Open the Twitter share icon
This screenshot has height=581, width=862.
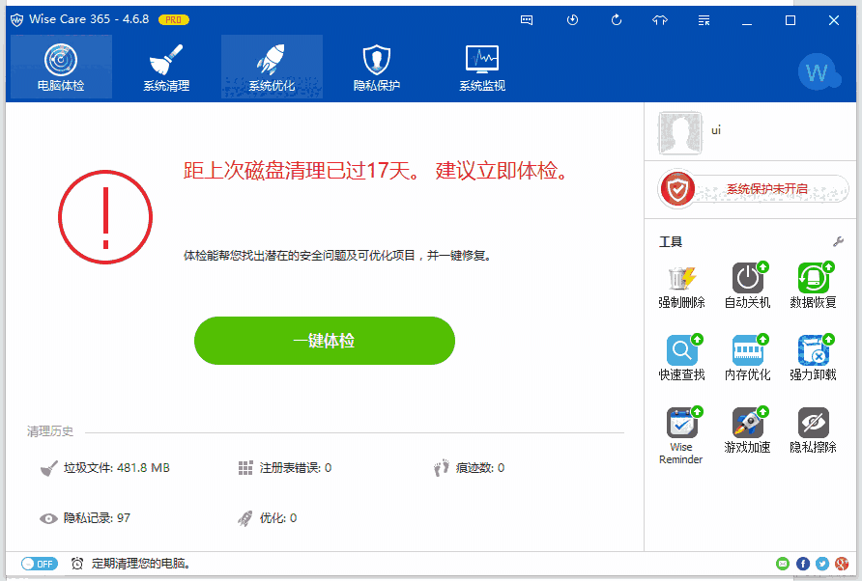pyautogui.click(x=822, y=564)
